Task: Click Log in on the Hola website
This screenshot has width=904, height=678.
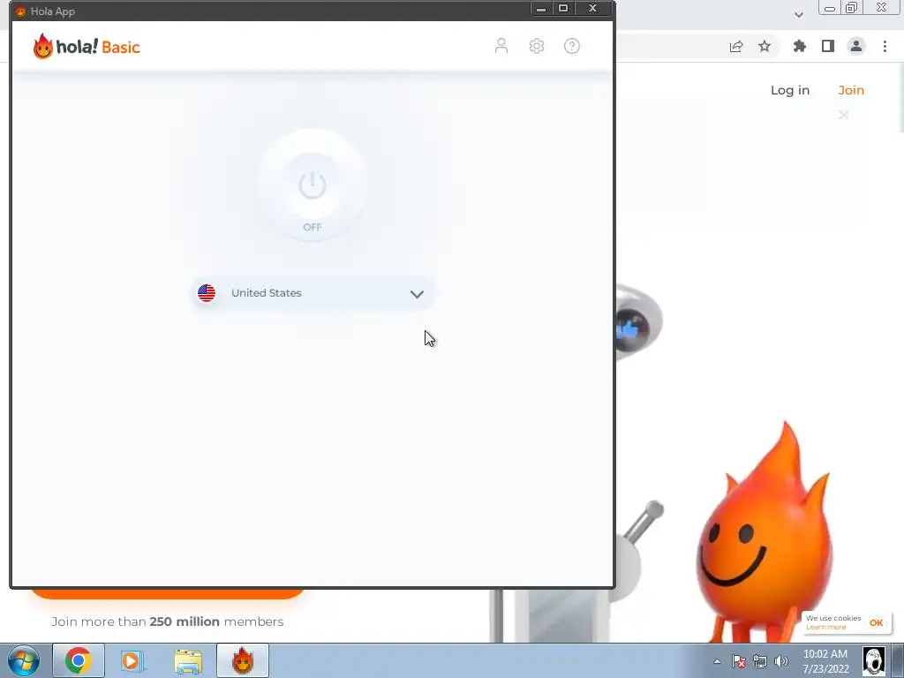Action: 790,91
